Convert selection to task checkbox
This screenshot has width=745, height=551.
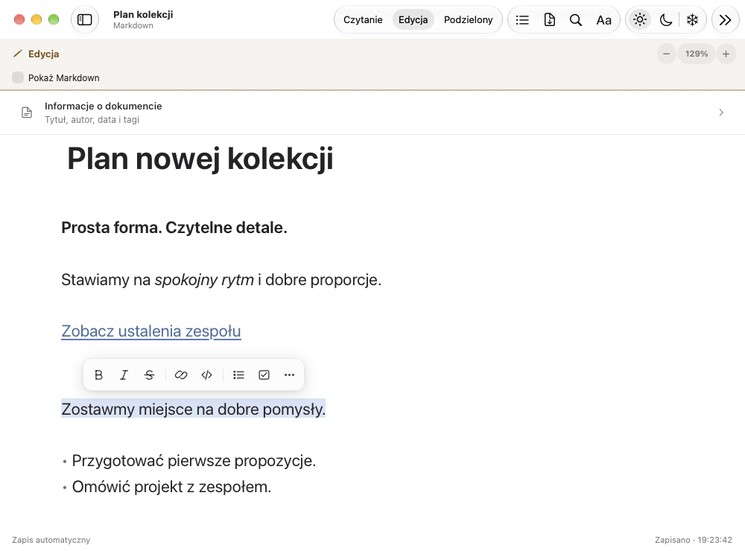(264, 375)
